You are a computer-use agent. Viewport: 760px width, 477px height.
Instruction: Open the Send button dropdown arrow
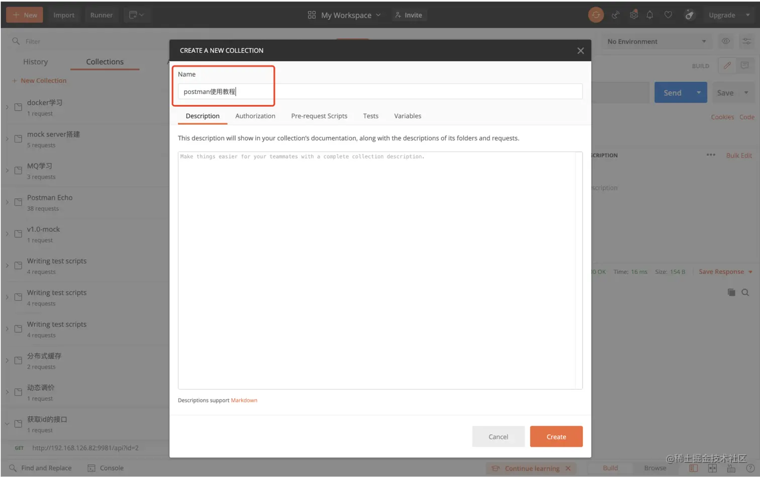point(699,93)
